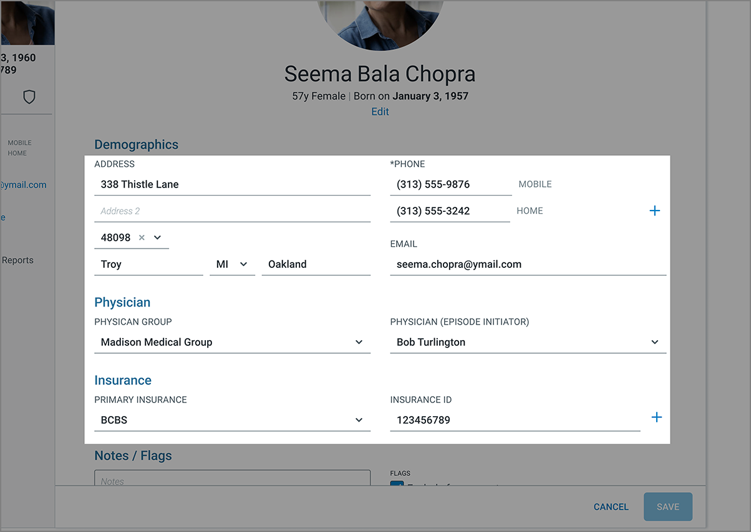751x532 pixels.
Task: Open the zip code 48098 dropdown
Action: coord(157,237)
